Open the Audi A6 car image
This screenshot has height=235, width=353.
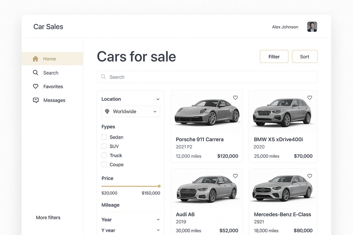[x=207, y=189]
